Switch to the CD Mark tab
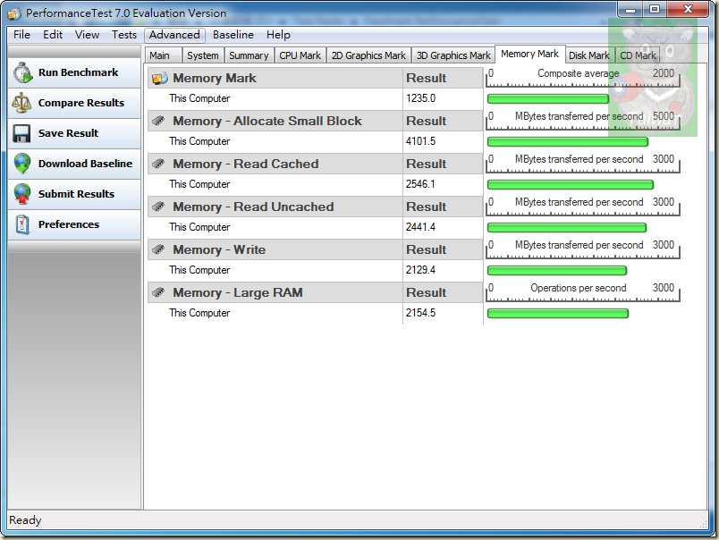Viewport: 719px width, 540px height. point(638,55)
